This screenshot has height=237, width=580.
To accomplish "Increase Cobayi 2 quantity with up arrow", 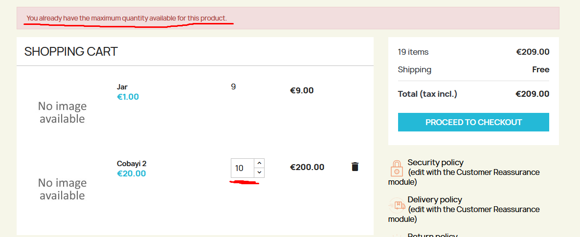I will 259,163.
